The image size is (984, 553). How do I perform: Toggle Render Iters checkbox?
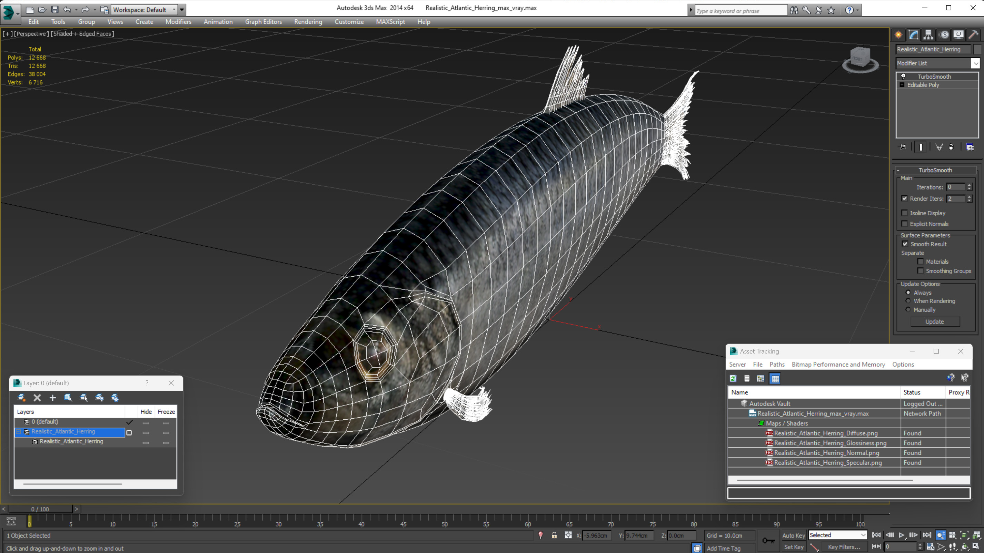point(904,198)
